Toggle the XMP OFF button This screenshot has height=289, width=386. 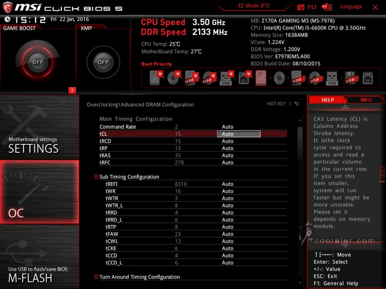(103, 62)
